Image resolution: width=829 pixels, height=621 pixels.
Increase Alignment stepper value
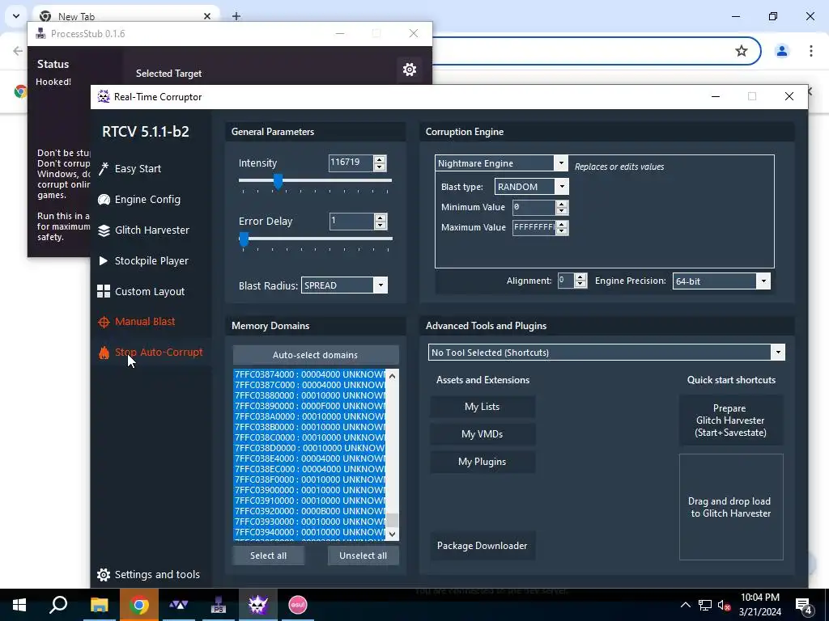pos(580,277)
